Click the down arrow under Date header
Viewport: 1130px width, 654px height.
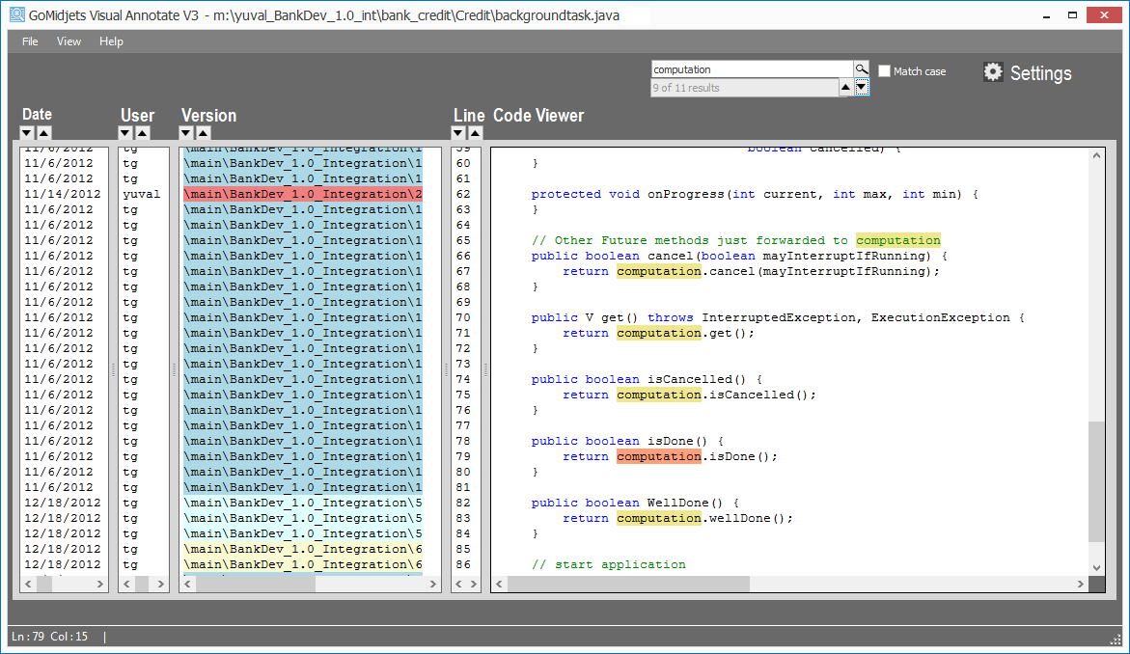coord(27,133)
